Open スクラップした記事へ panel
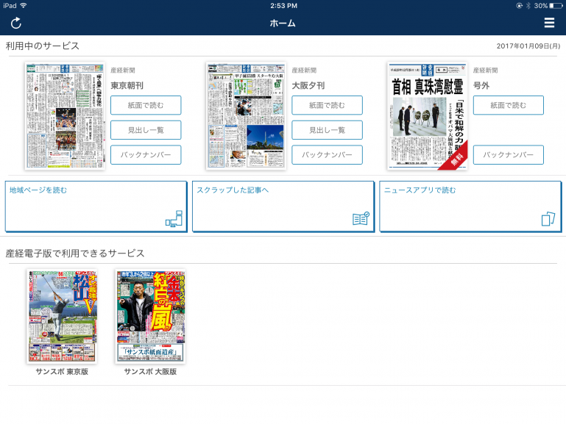This screenshot has width=566, height=424. click(283, 206)
